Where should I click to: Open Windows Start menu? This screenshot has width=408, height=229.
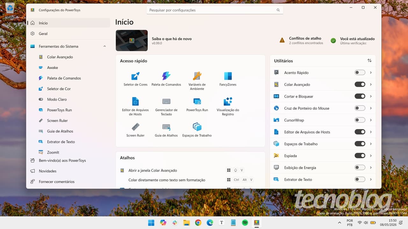coord(151,223)
